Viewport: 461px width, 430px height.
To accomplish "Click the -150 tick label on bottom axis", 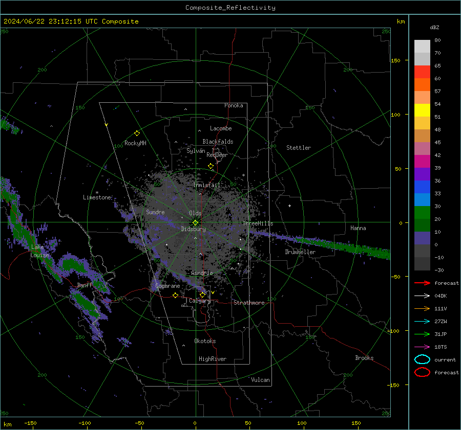I will 30,423.
